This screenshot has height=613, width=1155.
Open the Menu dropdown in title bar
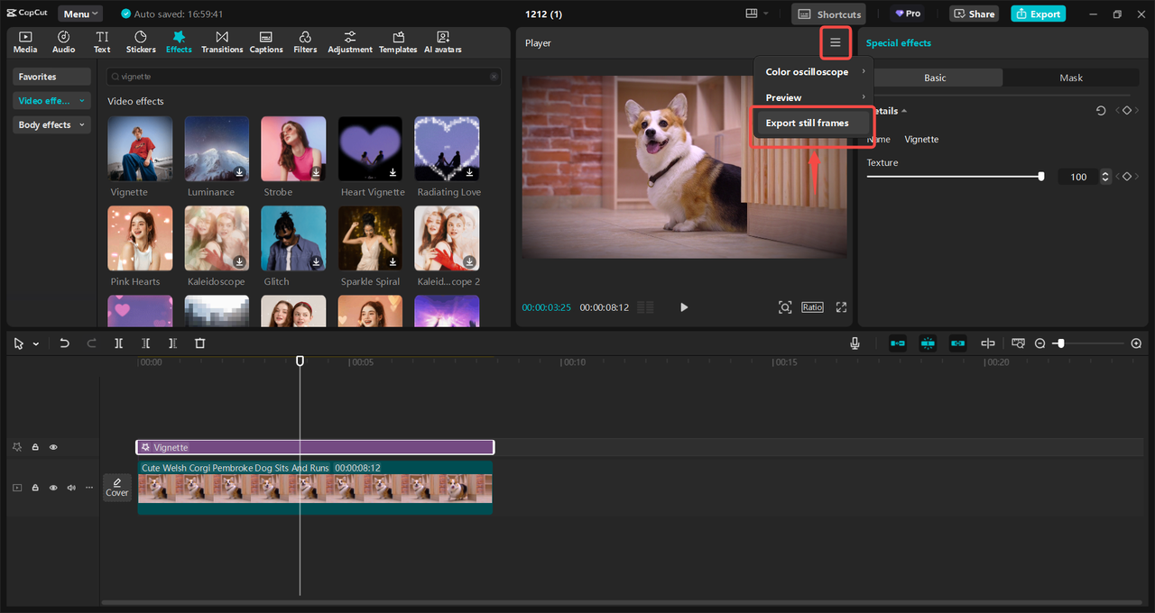(80, 14)
